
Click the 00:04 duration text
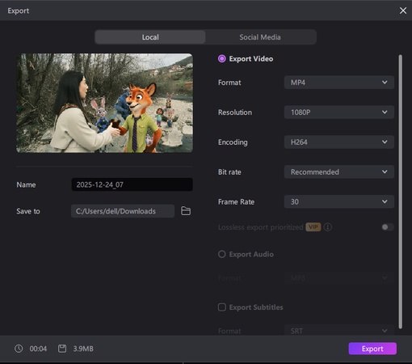click(38, 349)
